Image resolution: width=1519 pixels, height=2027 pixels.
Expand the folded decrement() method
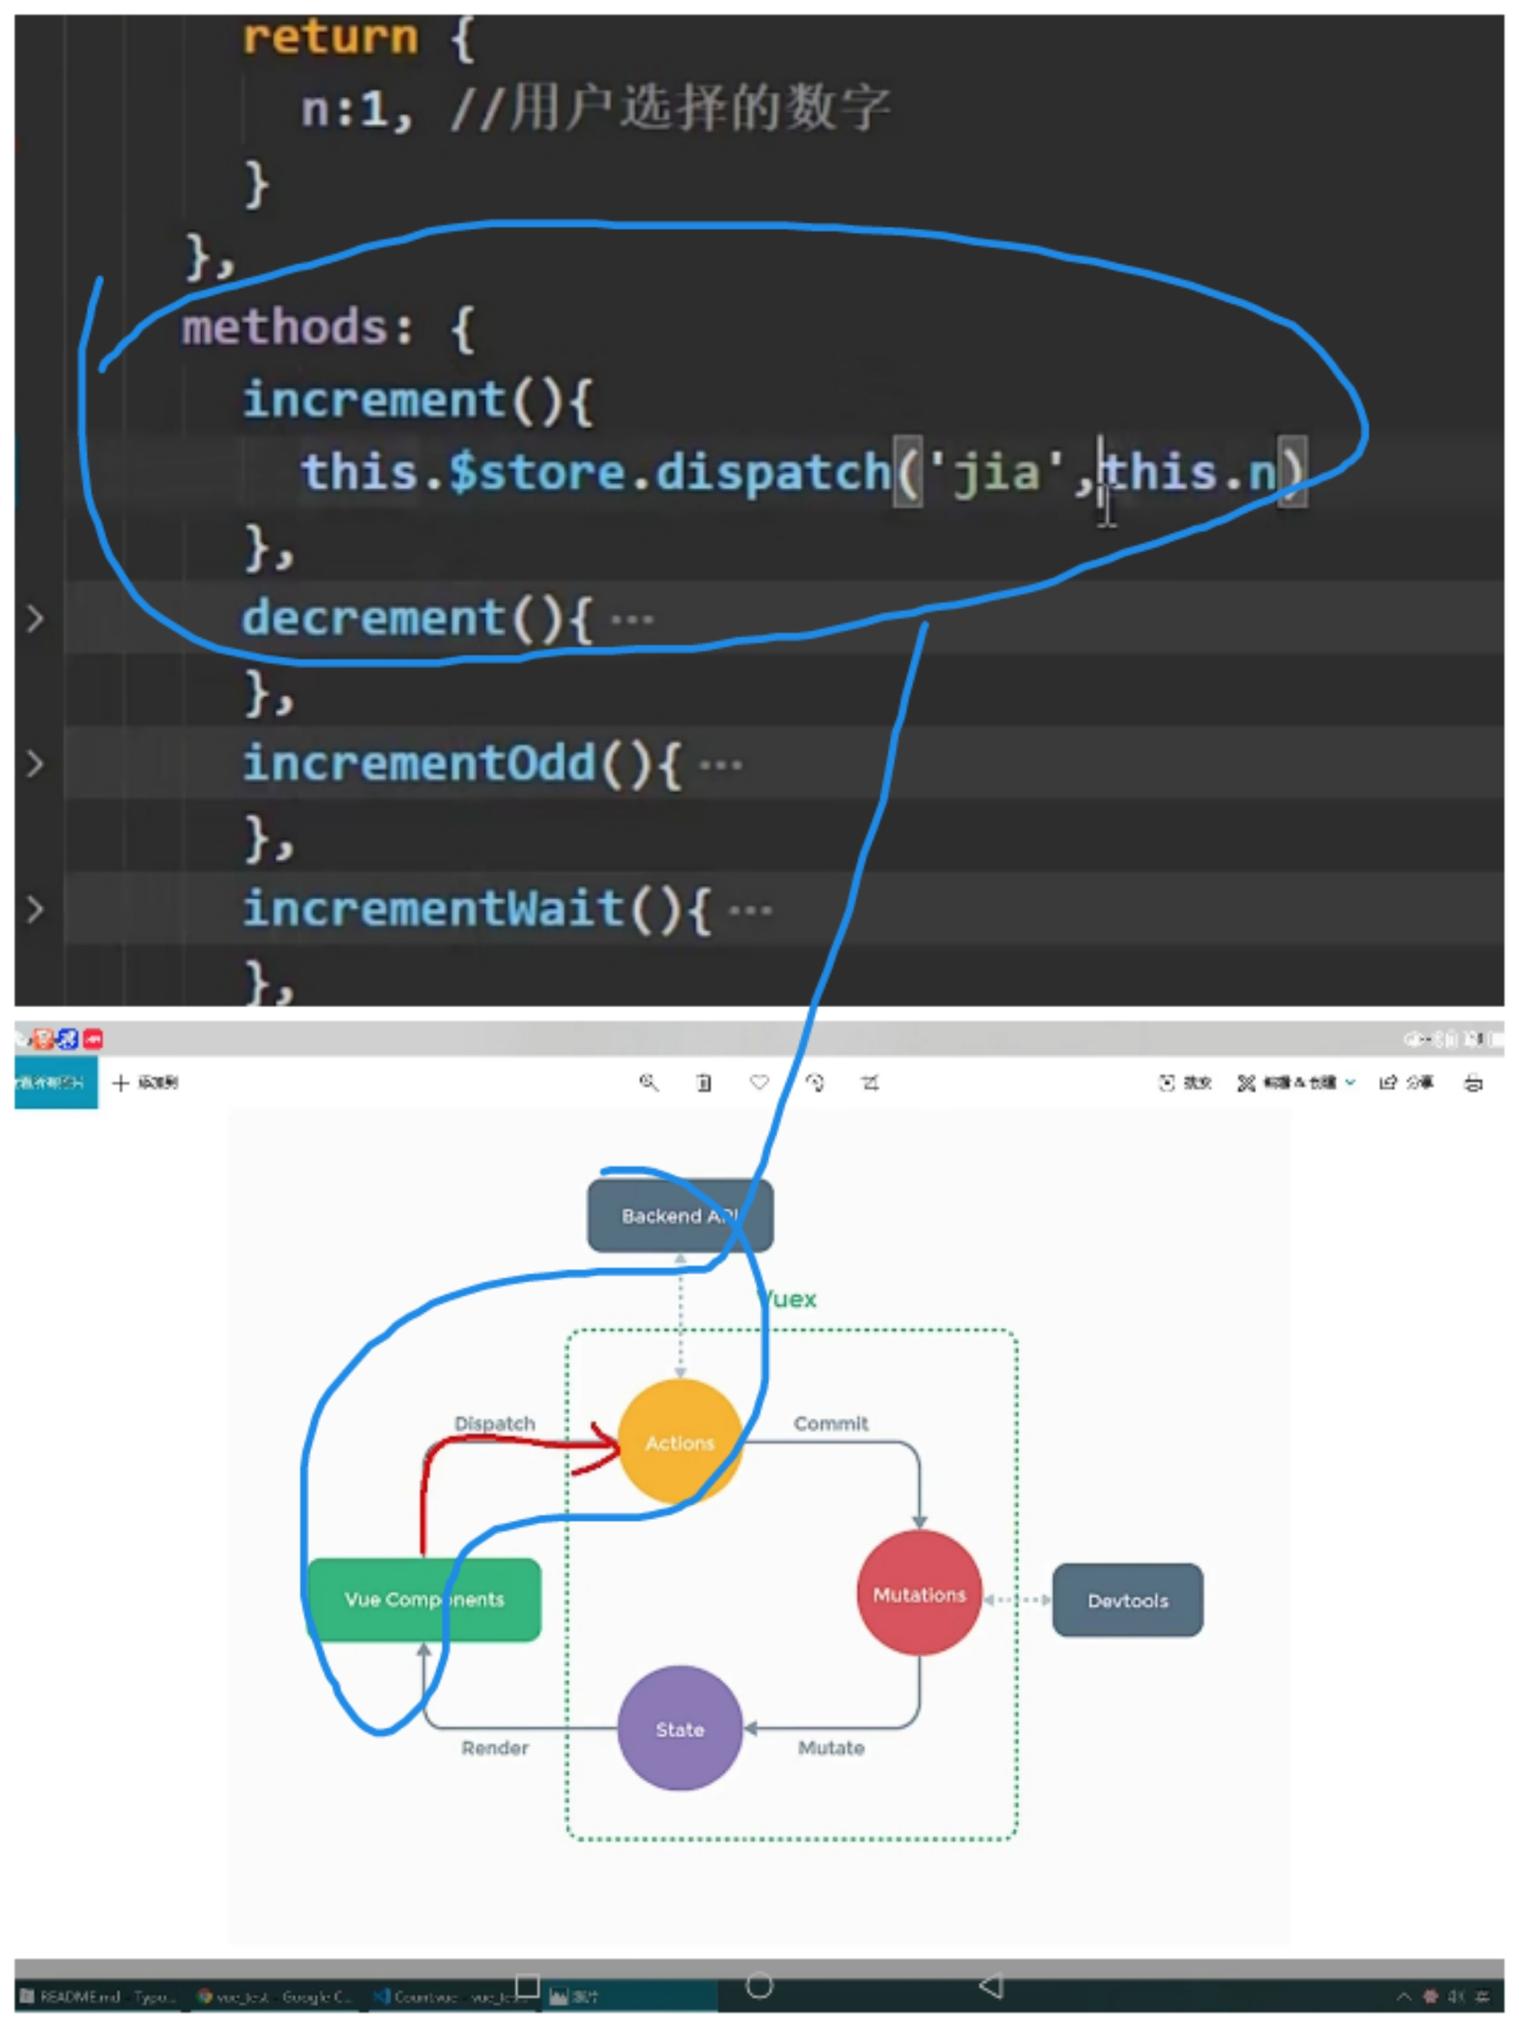tap(35, 620)
